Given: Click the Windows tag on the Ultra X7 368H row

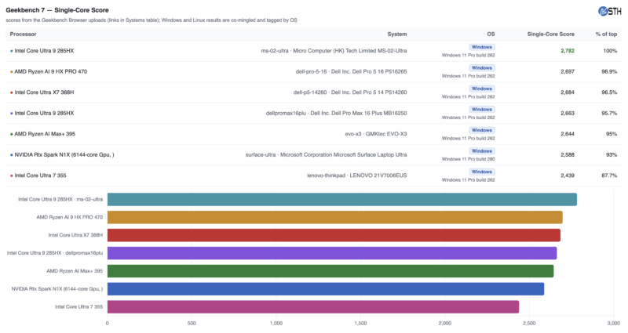Looking at the screenshot, I should pos(481,89).
